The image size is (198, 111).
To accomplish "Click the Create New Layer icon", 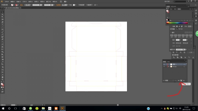I will point(181,80).
